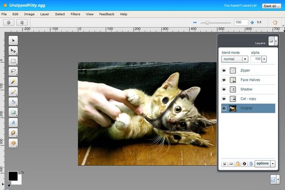This screenshot has width=285, height=190.
Task: Select the move/transform tool
Action: (x=13, y=51)
